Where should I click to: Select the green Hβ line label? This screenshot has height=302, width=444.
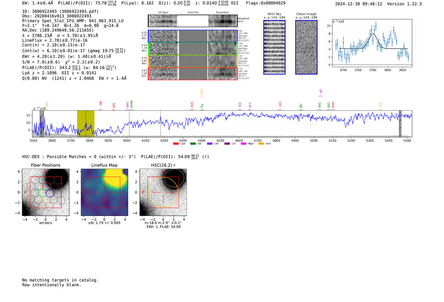301,107
